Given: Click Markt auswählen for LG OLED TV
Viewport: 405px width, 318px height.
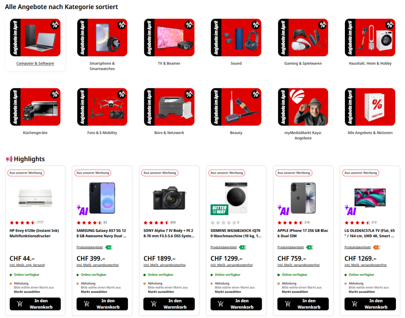Looking at the screenshot, I should pyautogui.click(x=361, y=292).
